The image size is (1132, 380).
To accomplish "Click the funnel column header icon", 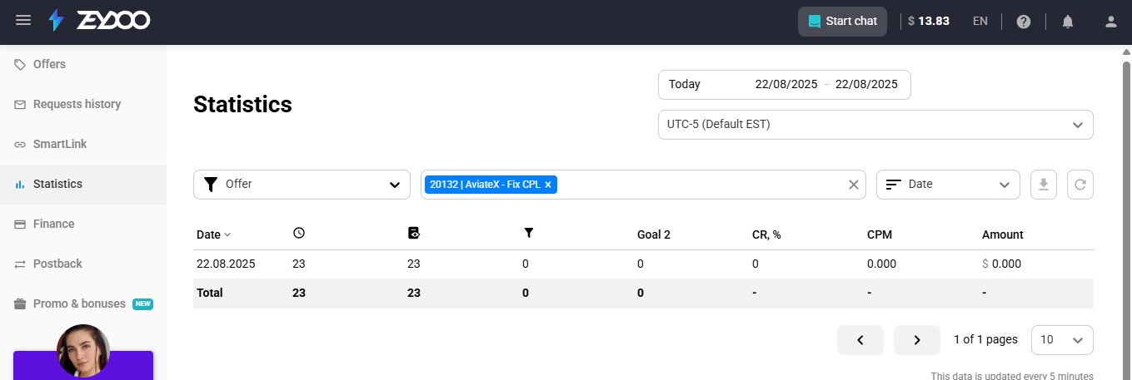I will (x=528, y=234).
